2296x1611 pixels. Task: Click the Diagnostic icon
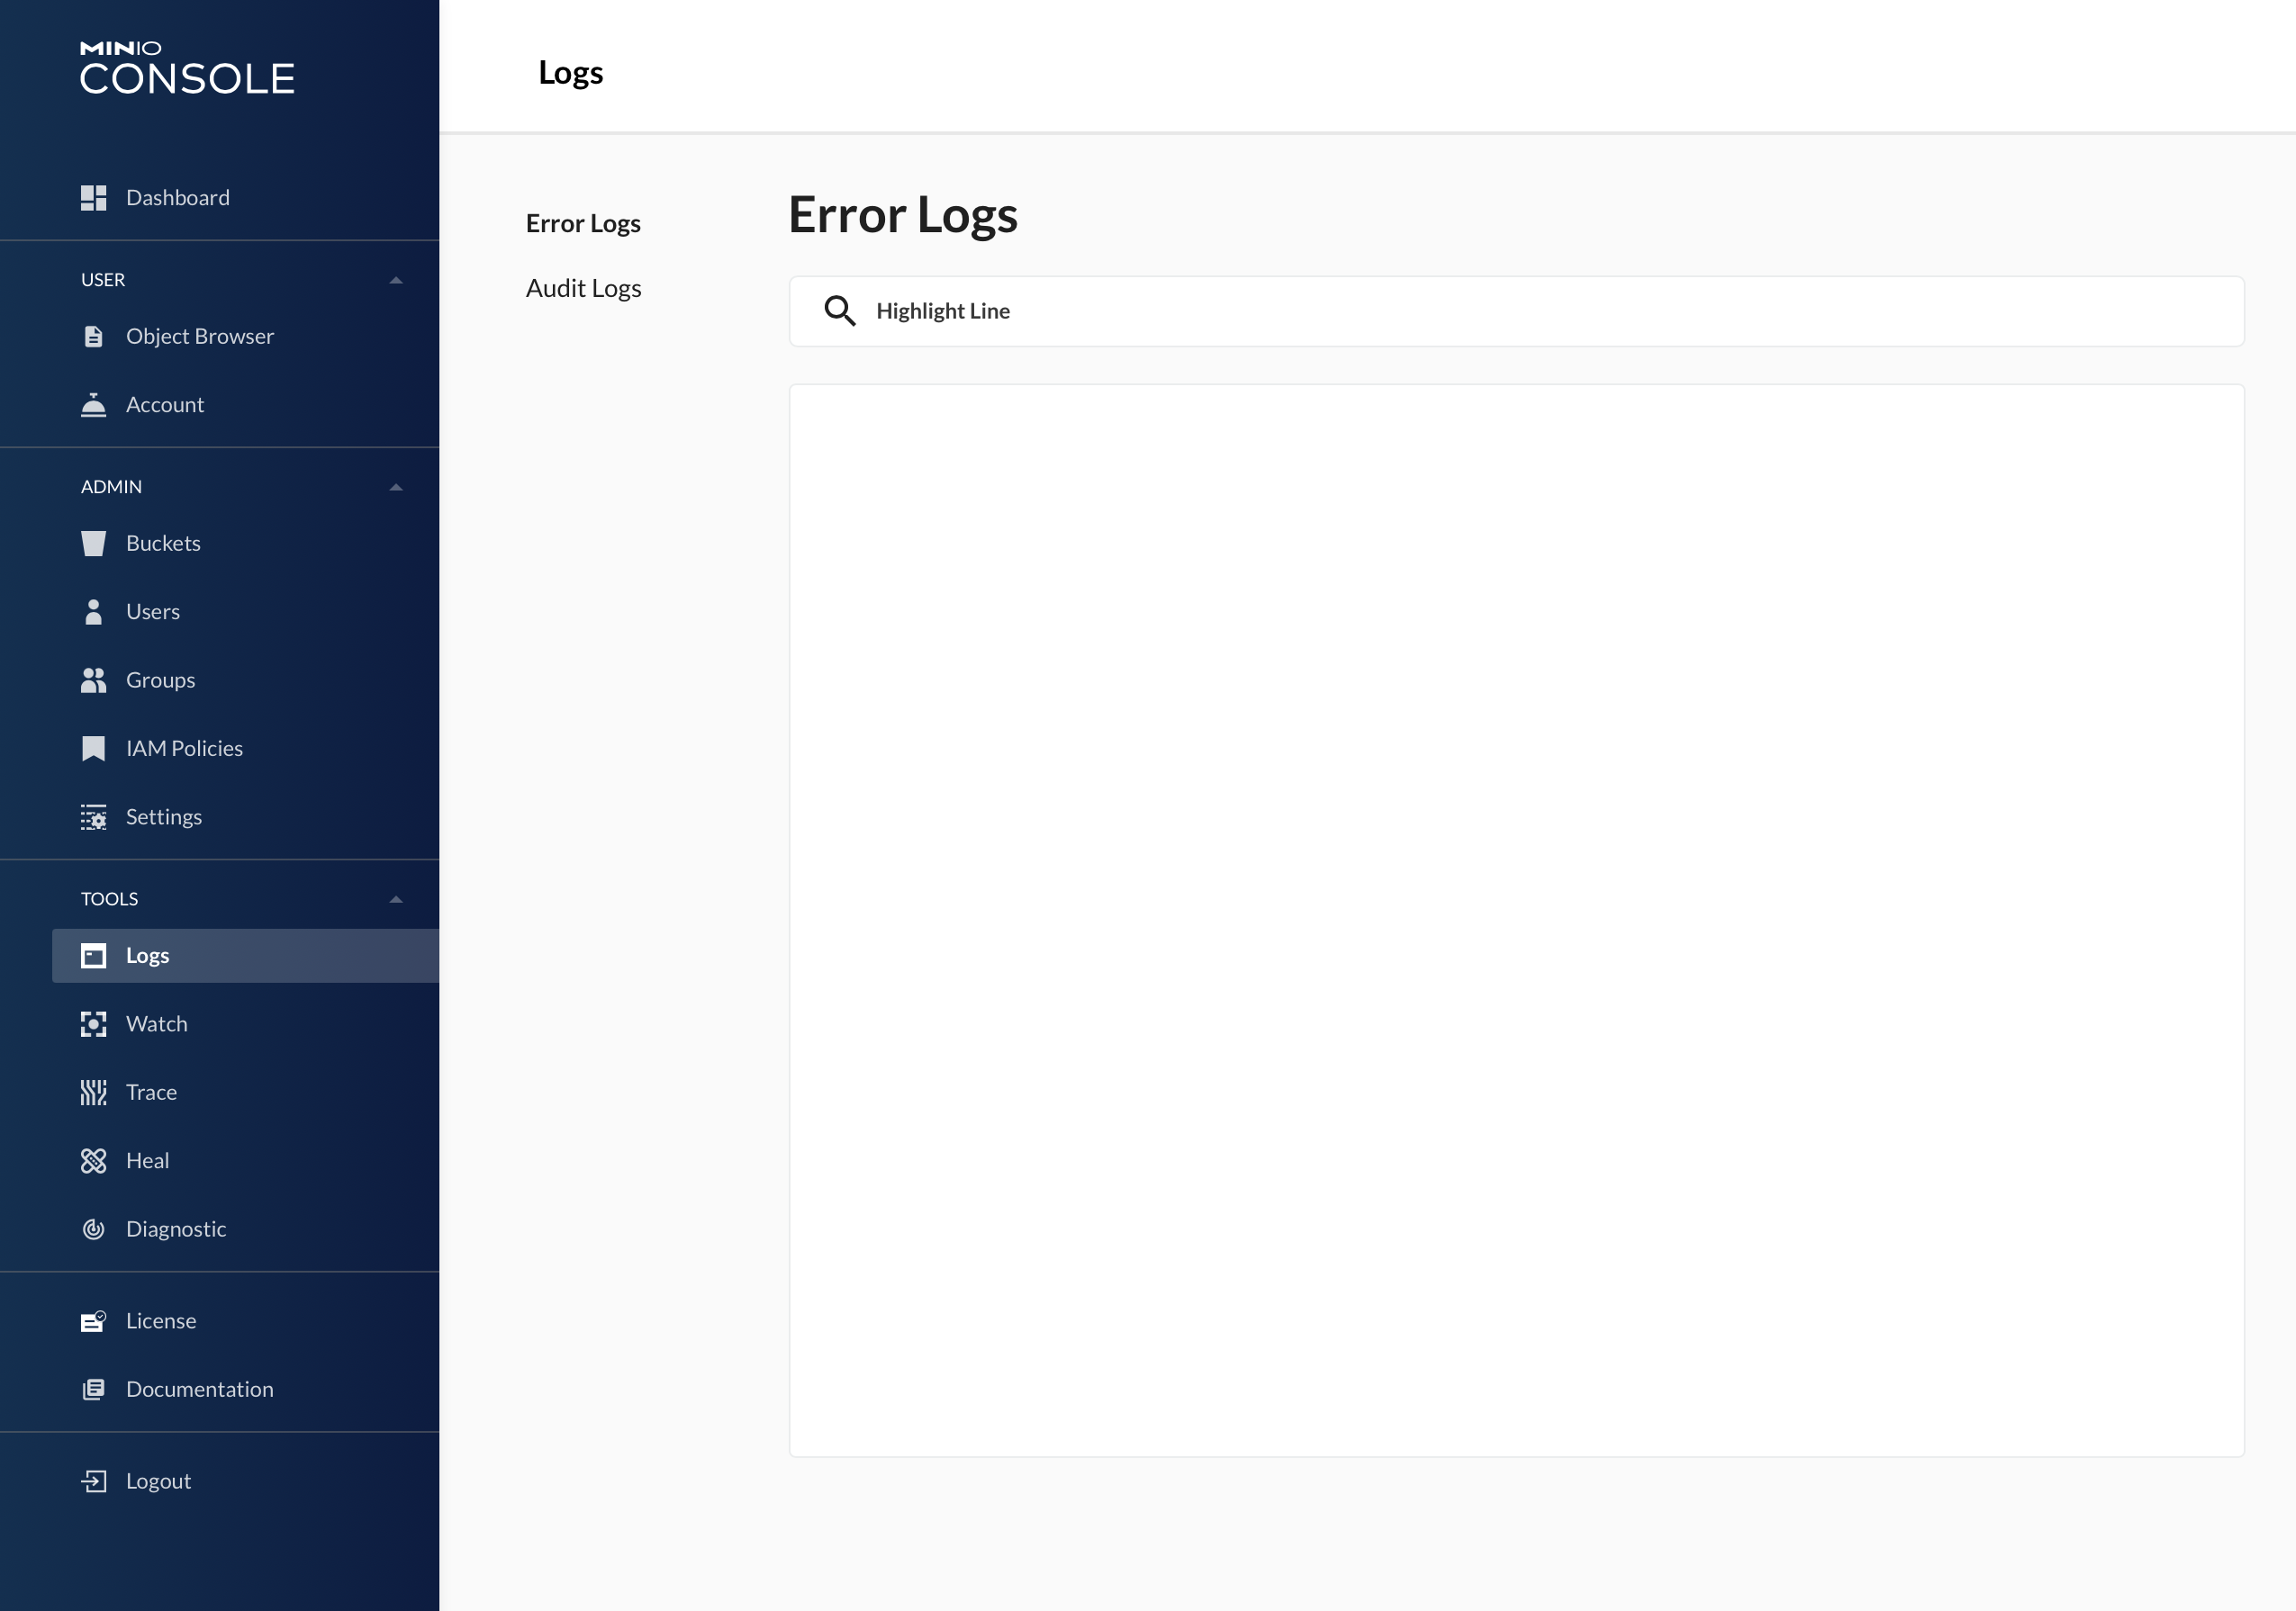point(93,1229)
